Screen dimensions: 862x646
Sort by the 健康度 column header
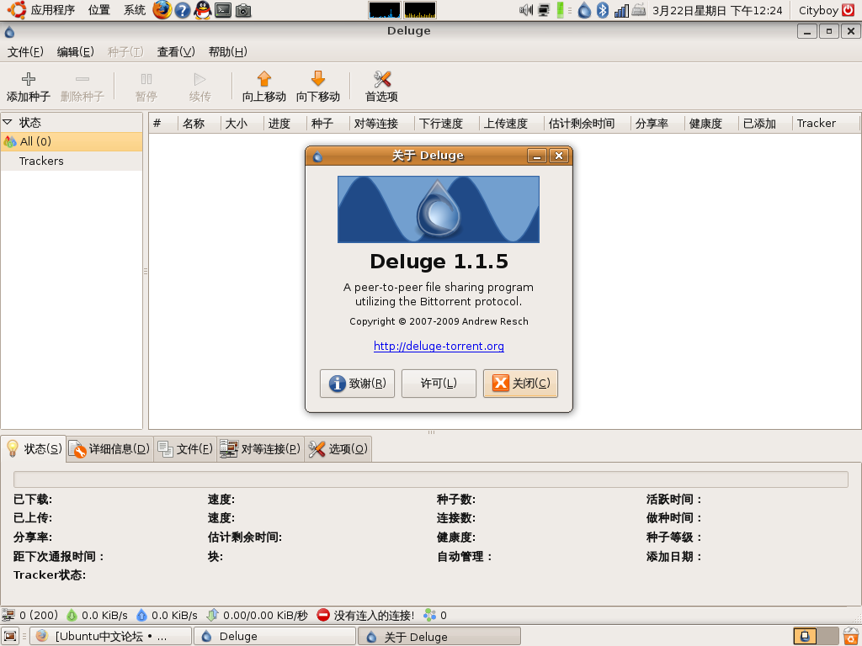(x=711, y=123)
